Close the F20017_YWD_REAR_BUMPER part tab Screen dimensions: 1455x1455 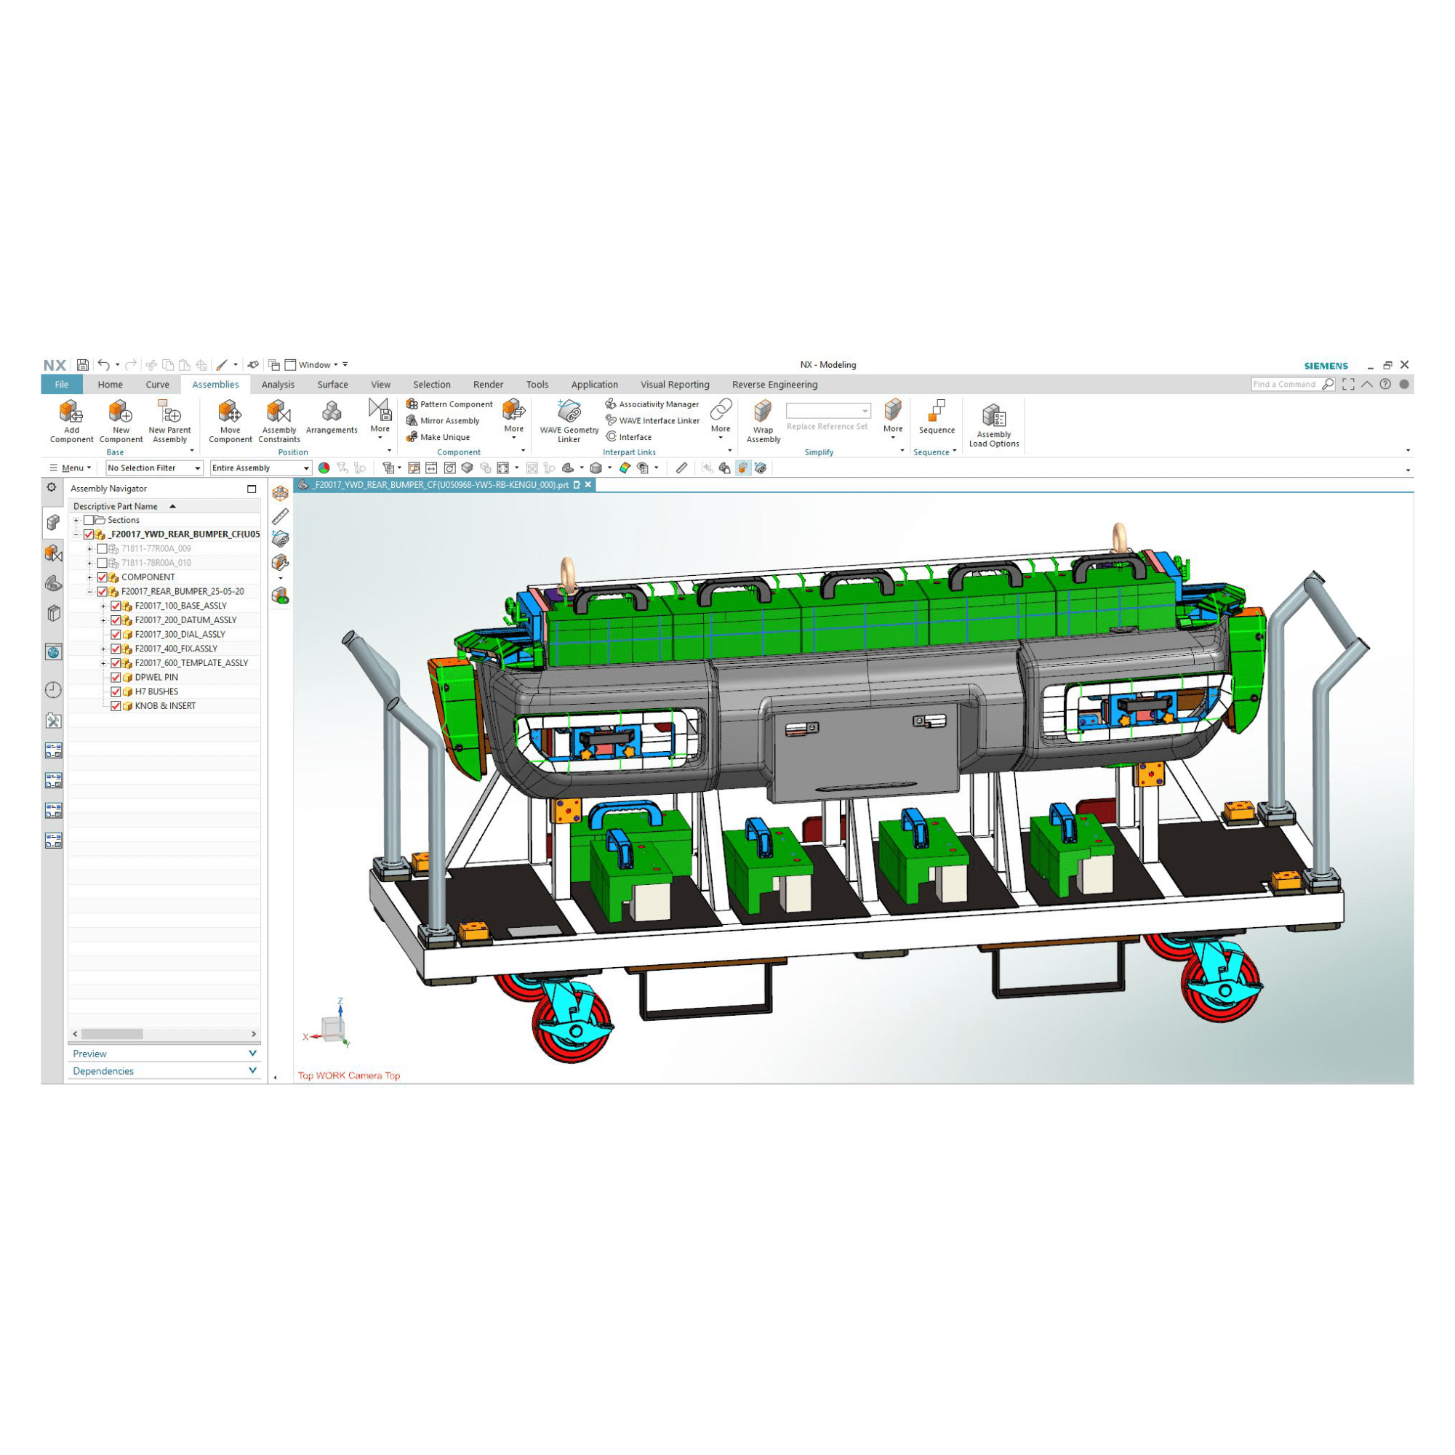[x=588, y=485]
